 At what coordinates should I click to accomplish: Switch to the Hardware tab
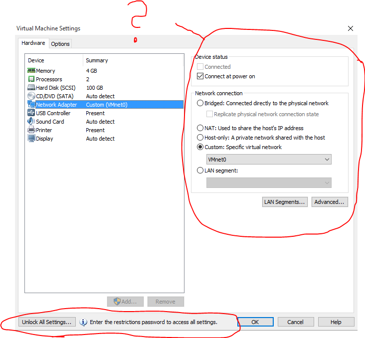33,43
